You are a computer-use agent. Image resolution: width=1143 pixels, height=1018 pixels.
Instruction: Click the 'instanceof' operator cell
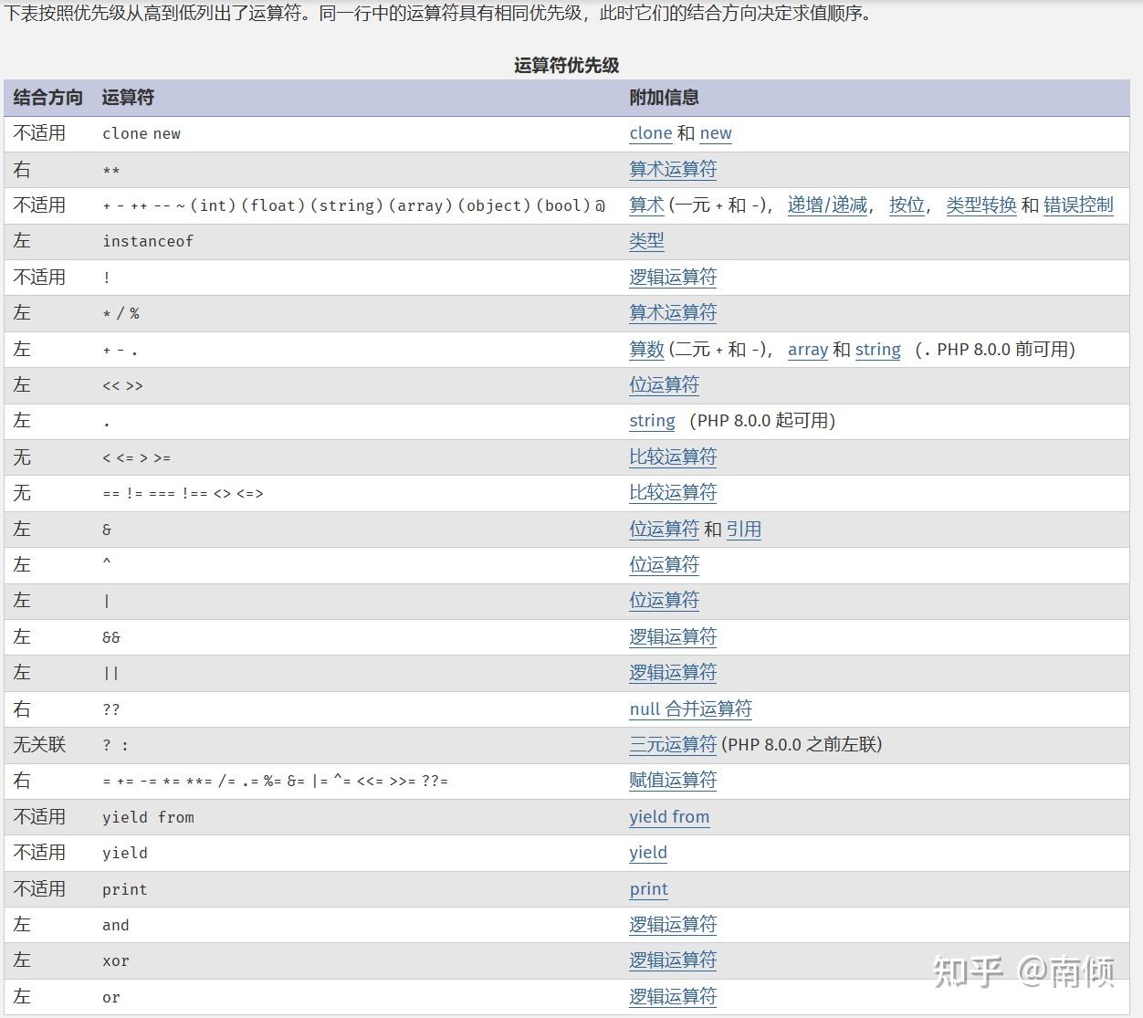point(148,241)
